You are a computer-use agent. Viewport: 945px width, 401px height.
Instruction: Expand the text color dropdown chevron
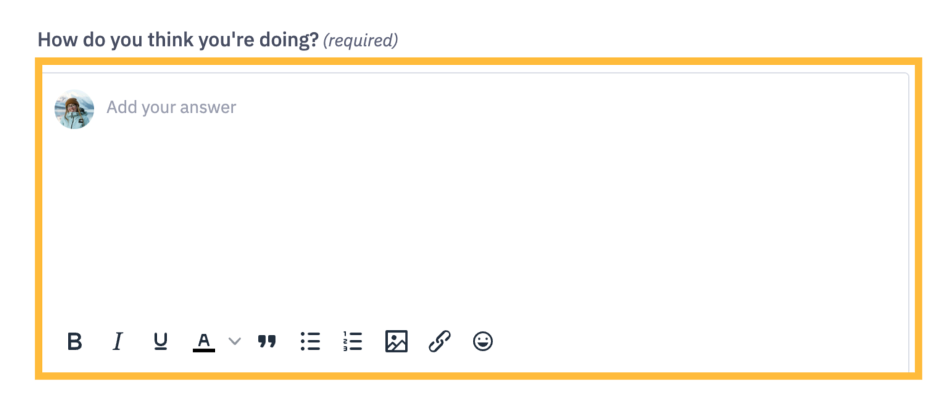235,341
